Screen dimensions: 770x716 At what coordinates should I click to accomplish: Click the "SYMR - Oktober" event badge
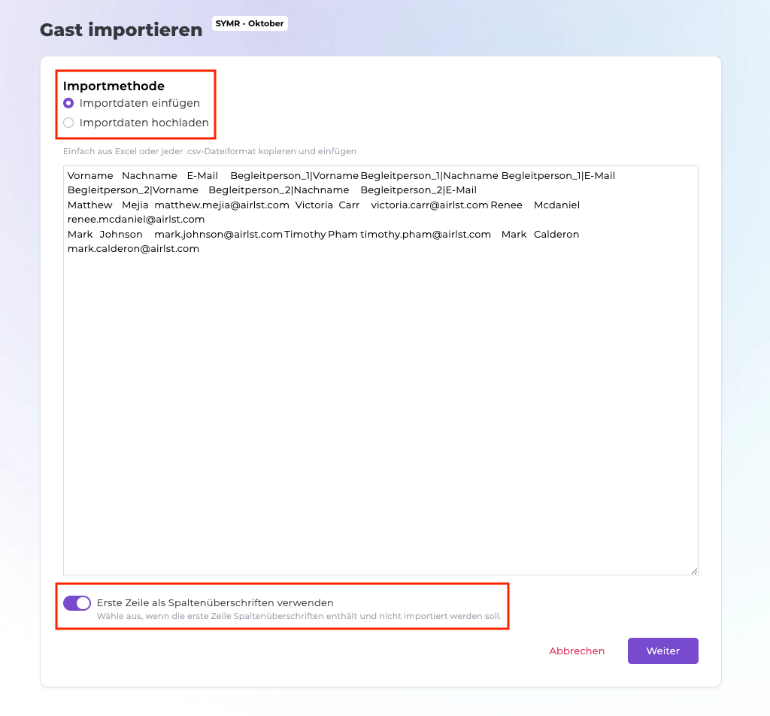click(x=250, y=23)
